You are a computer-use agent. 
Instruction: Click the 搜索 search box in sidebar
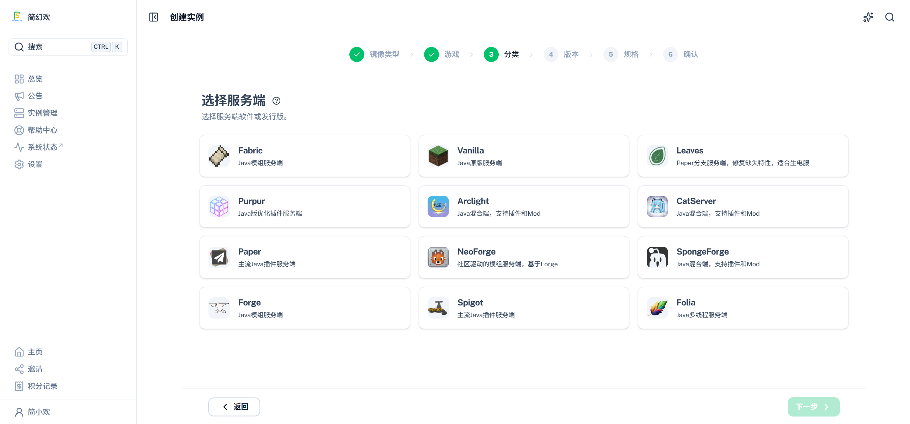68,47
